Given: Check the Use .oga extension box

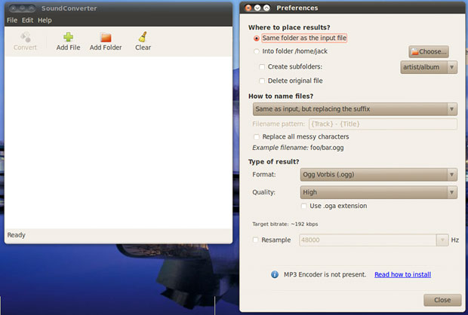Looking at the screenshot, I should click(x=304, y=206).
